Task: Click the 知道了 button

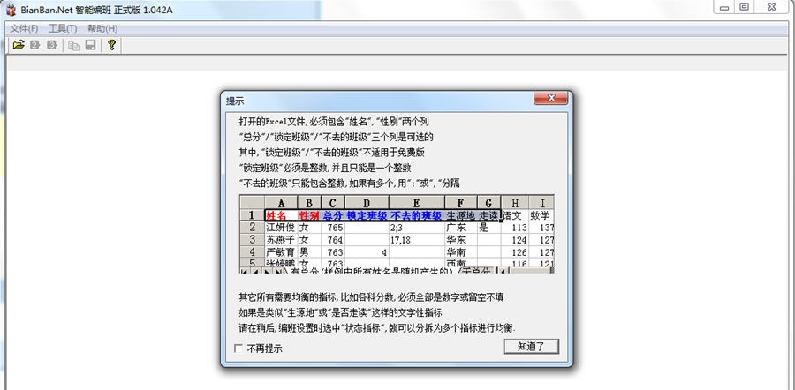Action: point(532,347)
